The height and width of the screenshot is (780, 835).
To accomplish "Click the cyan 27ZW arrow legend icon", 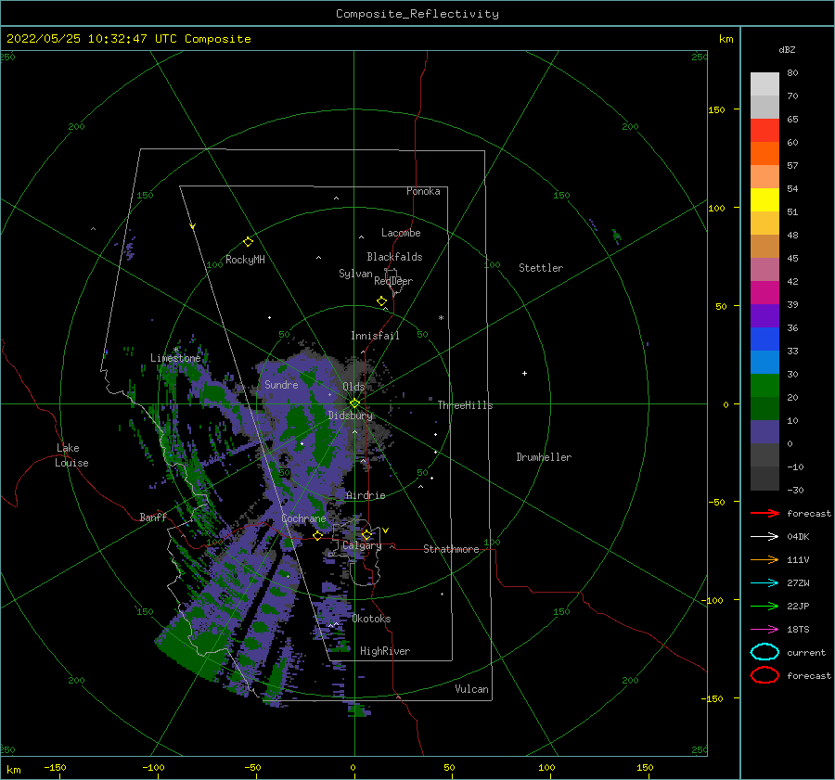I will [764, 583].
